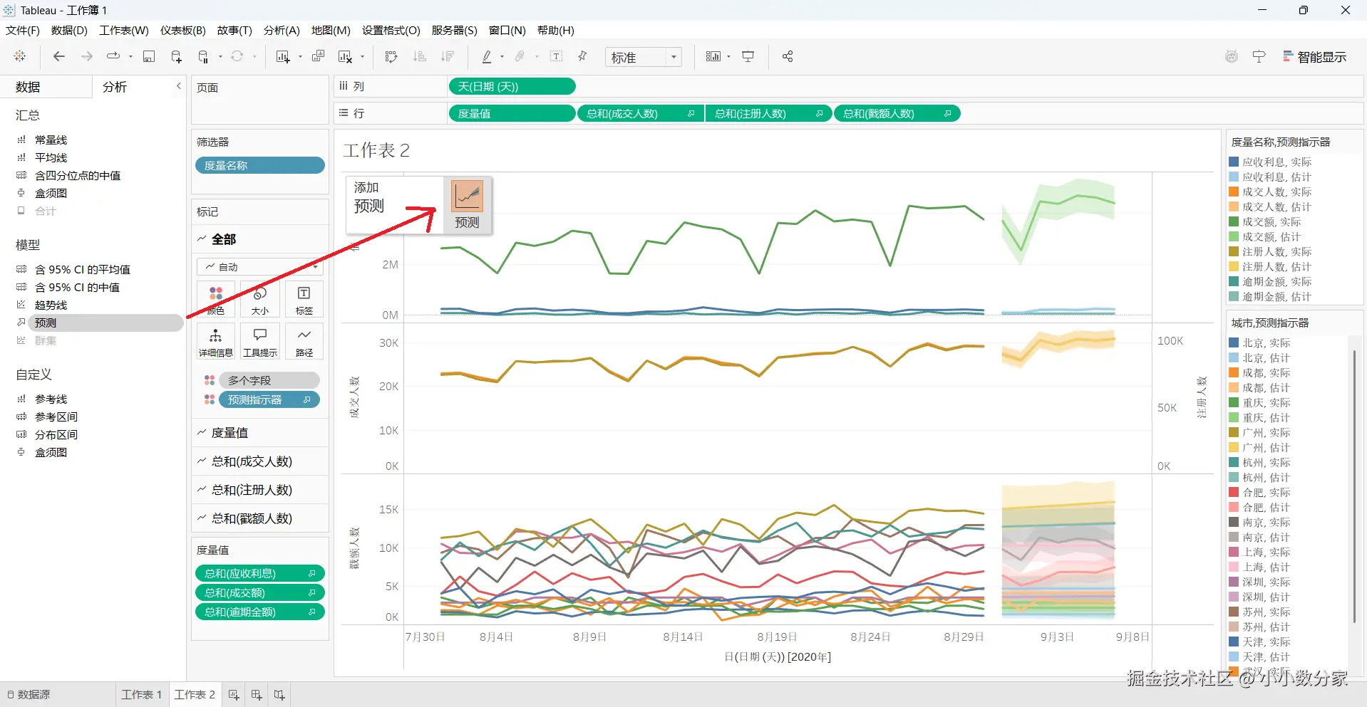The image size is (1367, 707).
Task: Click the 成交额, 实际 legend color swatch
Action: [1234, 221]
